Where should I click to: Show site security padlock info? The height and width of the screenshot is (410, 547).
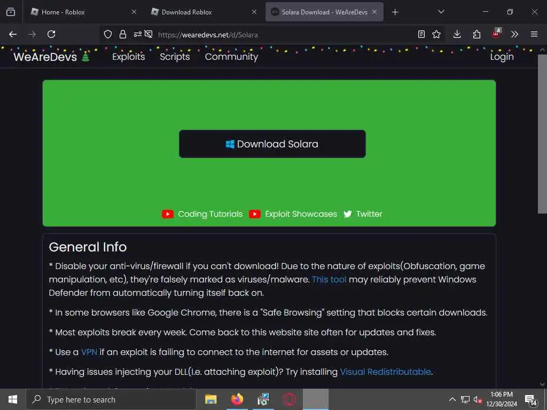[122, 34]
